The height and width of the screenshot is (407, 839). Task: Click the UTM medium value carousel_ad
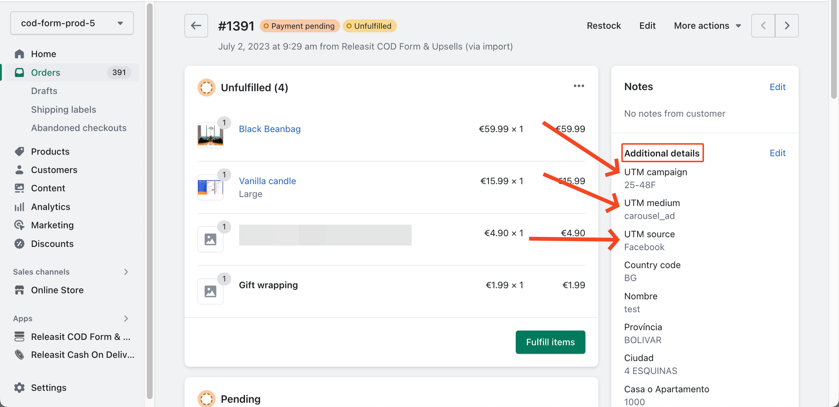coord(649,216)
